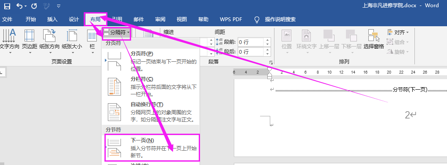Increase 段后 spacing with up arrow

(x=267, y=50)
